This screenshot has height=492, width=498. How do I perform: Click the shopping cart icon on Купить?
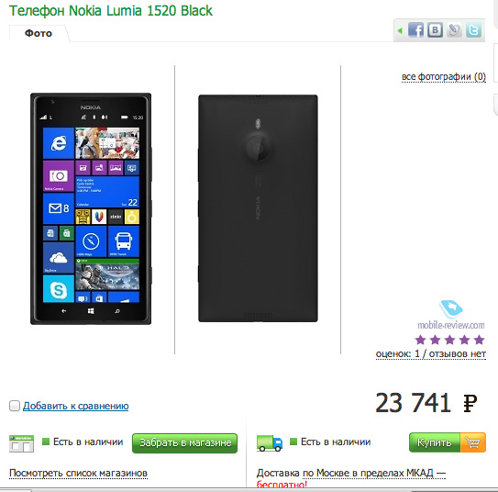point(473,442)
